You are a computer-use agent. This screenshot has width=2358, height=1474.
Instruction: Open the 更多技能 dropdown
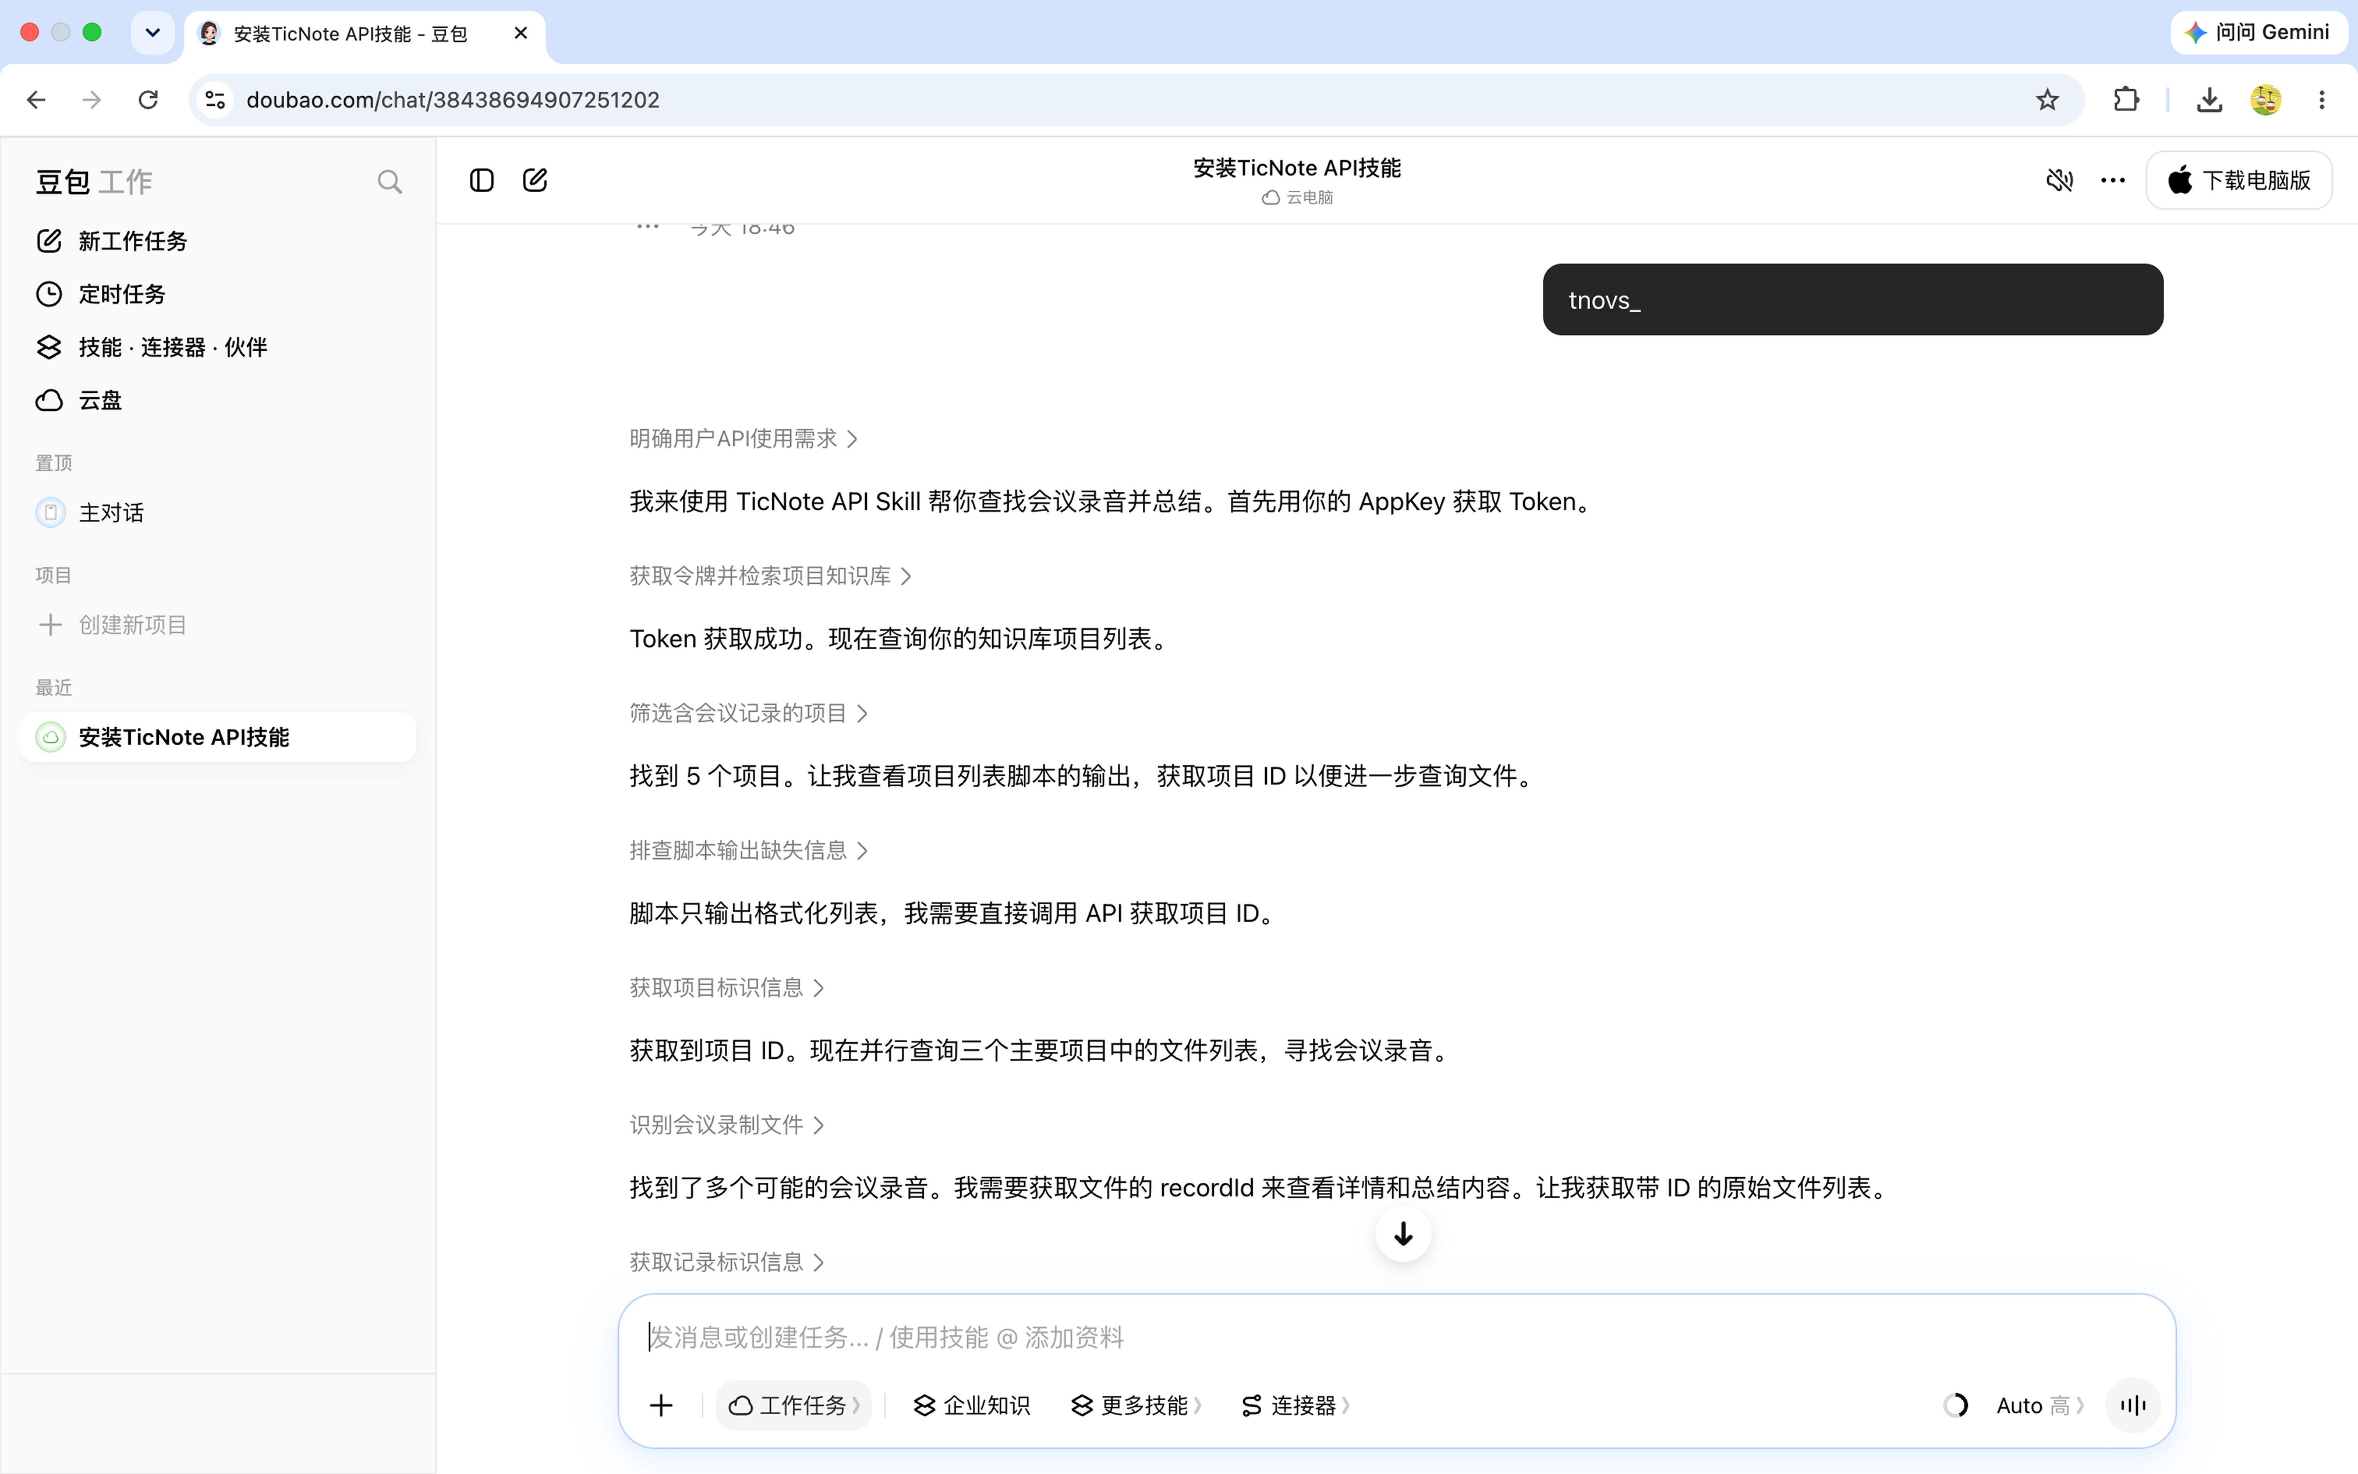pos(1136,1406)
